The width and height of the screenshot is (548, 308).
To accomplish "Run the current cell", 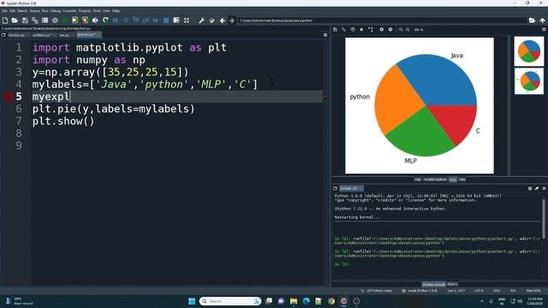I will pos(74,21).
